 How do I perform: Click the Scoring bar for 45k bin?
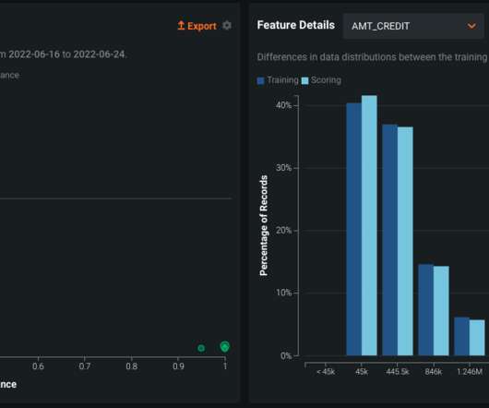[369, 225]
